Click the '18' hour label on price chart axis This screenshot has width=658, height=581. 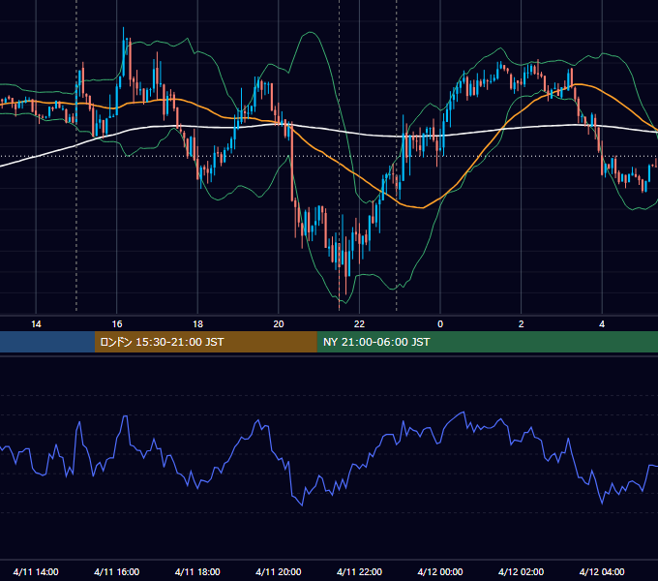[197, 324]
